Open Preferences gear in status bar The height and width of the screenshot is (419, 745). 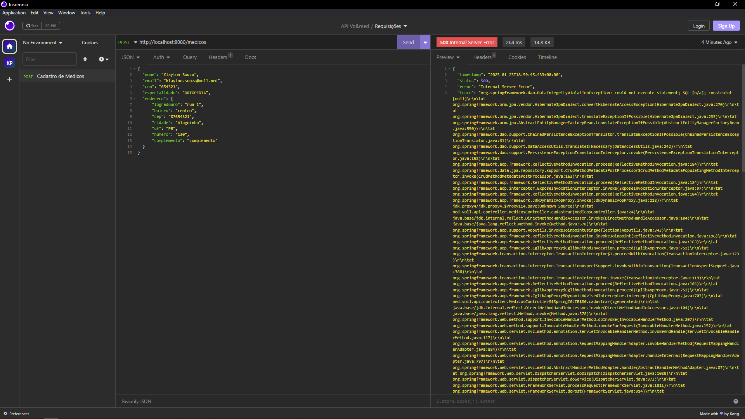(x=17, y=414)
